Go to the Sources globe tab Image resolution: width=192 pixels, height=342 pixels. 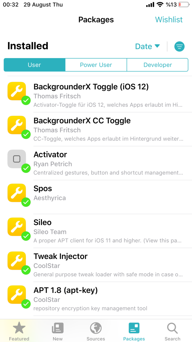[x=96, y=331]
